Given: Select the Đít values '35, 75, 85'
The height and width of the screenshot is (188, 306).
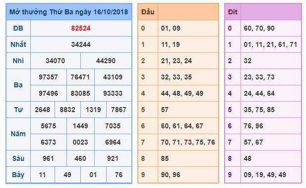Looking at the screenshot, I should click(x=259, y=110).
